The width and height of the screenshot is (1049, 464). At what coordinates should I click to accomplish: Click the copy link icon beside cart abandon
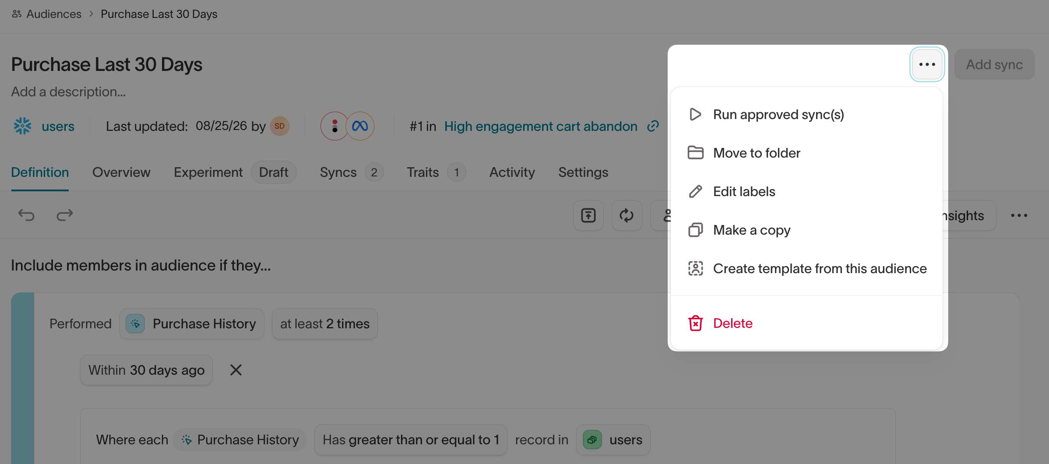653,126
